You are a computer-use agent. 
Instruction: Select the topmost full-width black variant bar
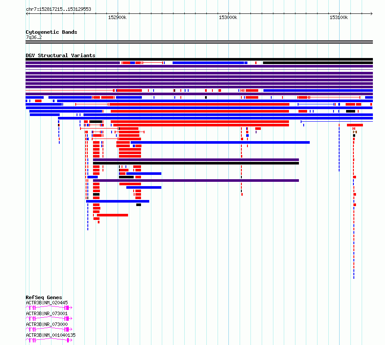pyautogui.click(x=199, y=59)
